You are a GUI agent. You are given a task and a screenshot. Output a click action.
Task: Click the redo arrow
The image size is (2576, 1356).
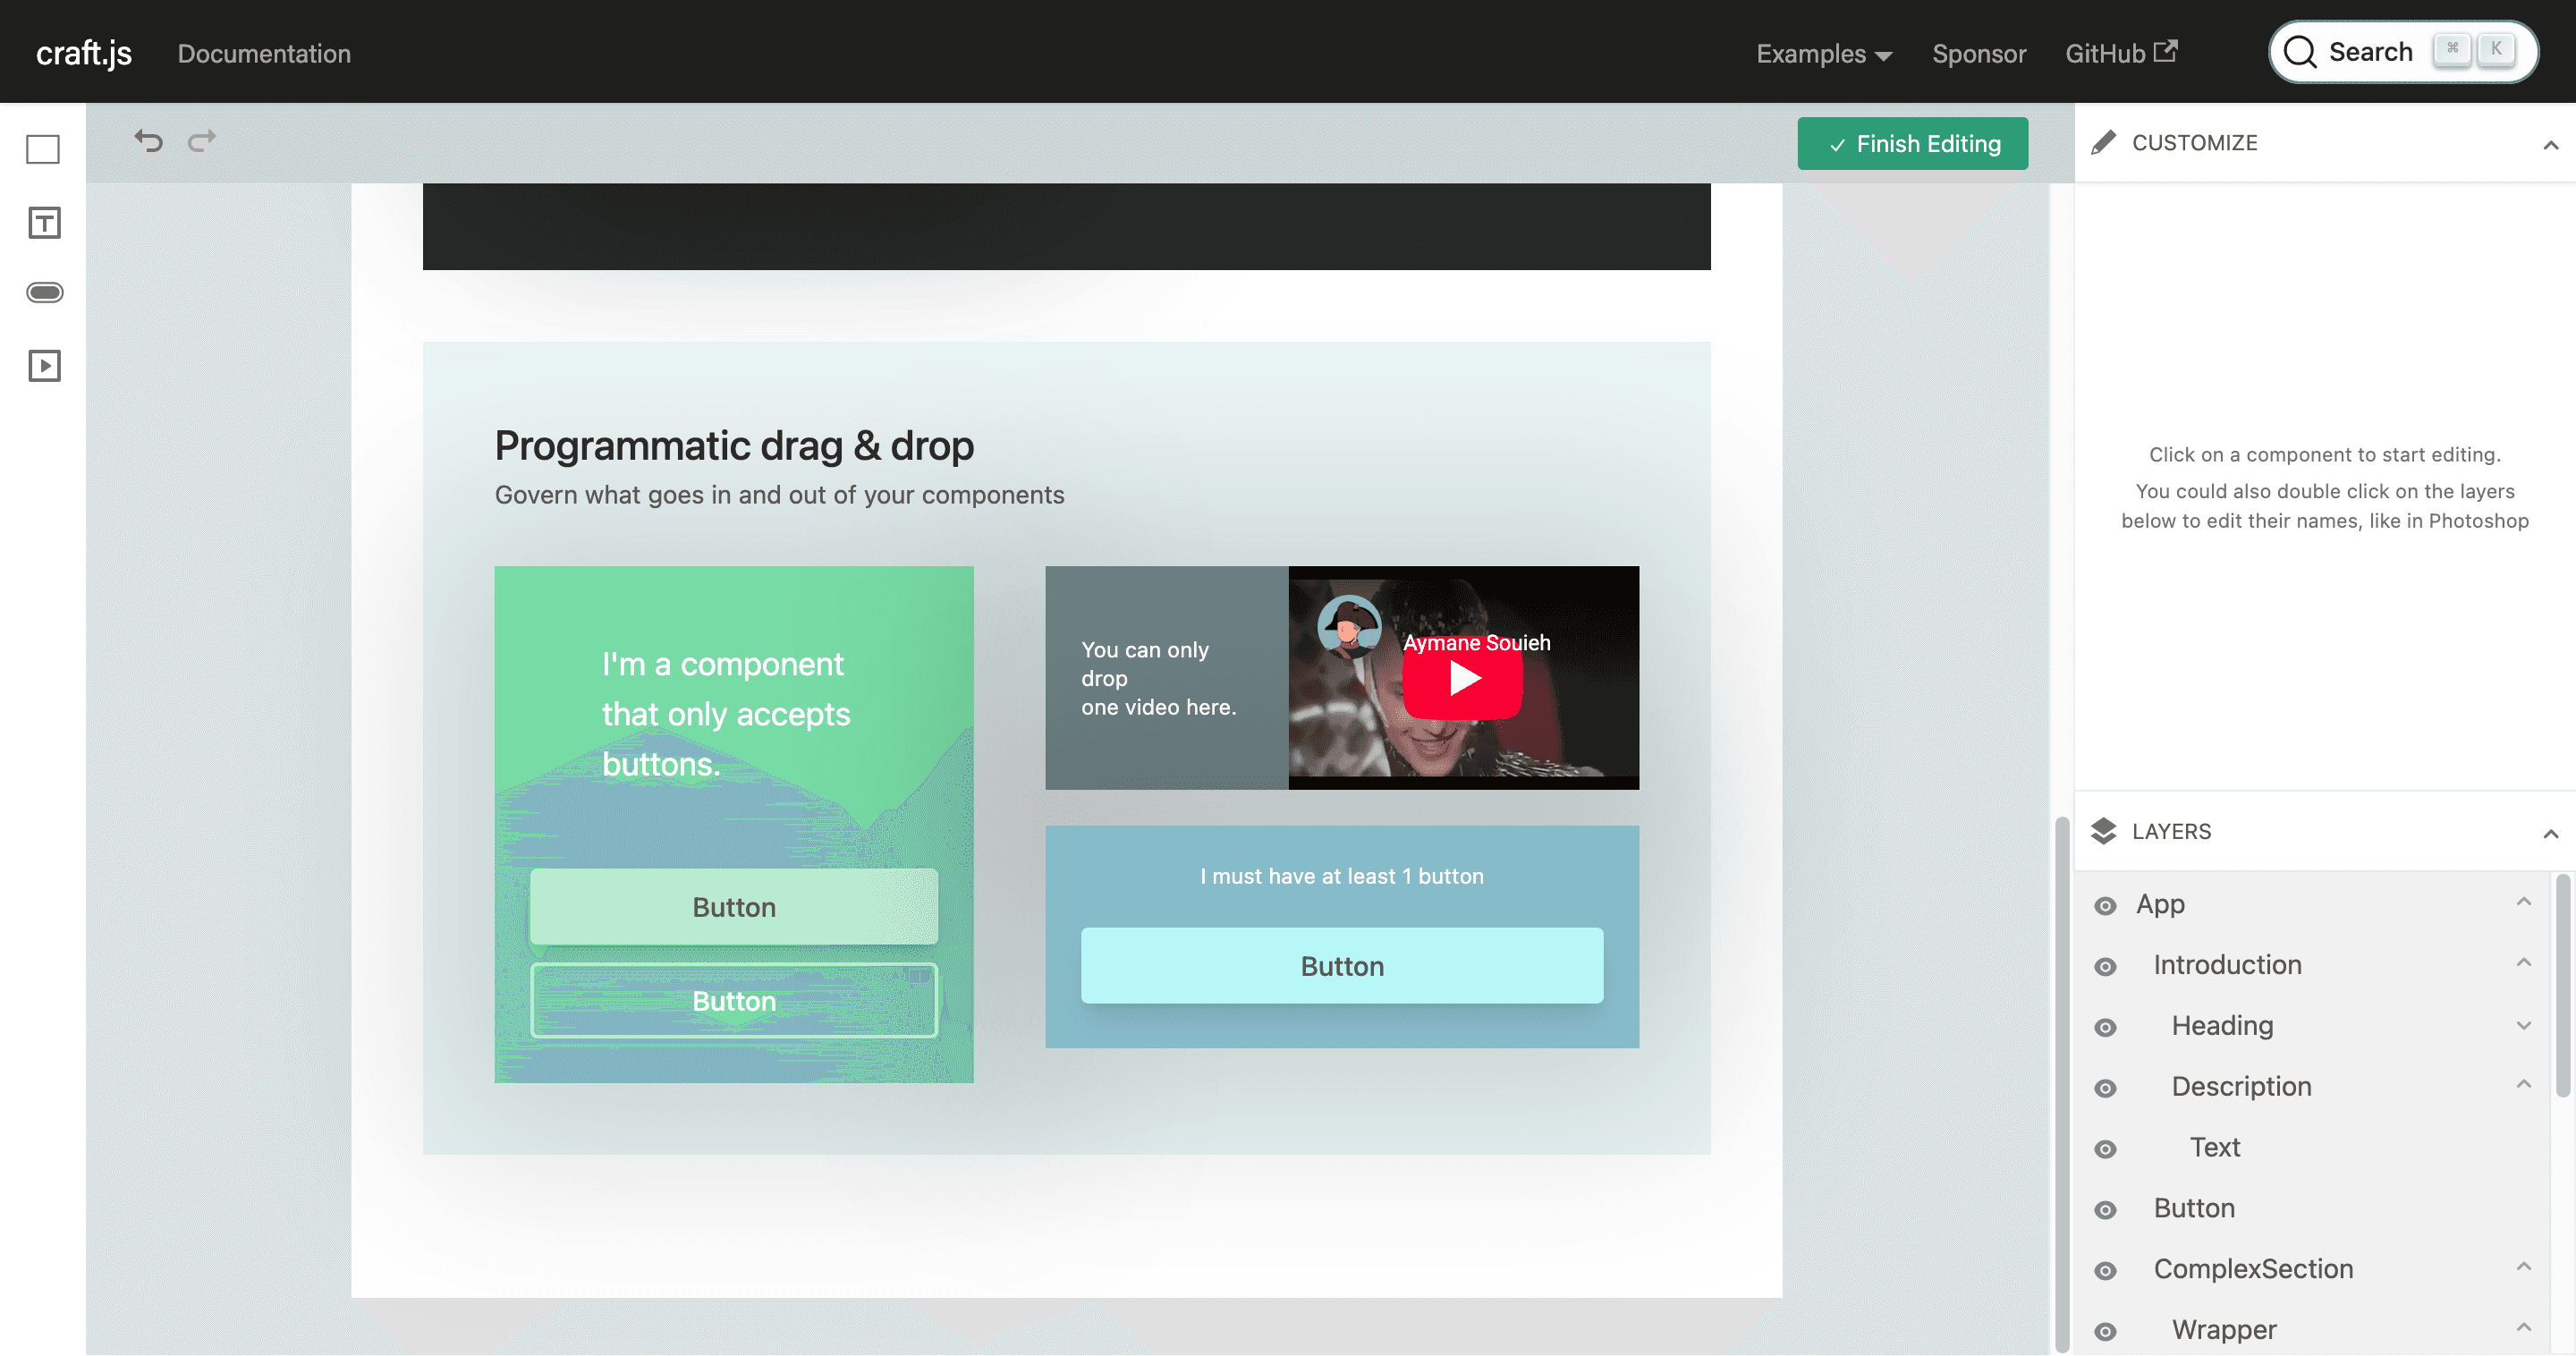[x=202, y=141]
